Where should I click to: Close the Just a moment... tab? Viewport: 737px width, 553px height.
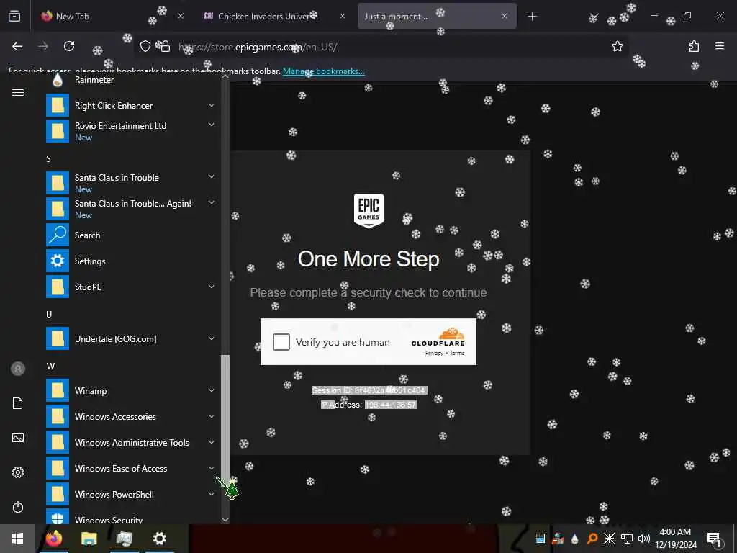click(x=505, y=16)
